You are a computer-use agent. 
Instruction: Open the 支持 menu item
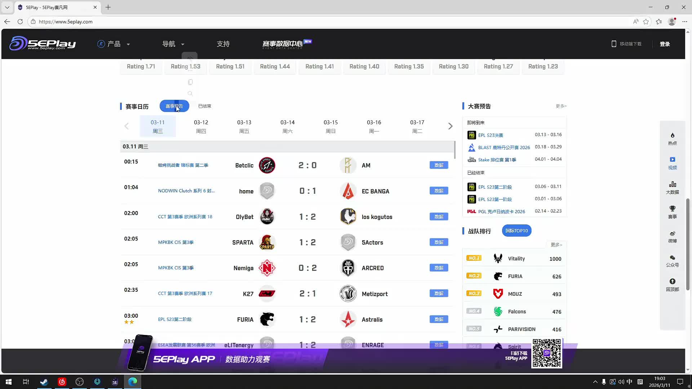coord(223,44)
